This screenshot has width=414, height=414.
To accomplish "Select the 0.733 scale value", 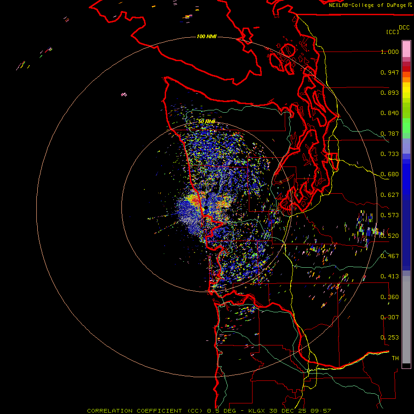I will click(390, 154).
